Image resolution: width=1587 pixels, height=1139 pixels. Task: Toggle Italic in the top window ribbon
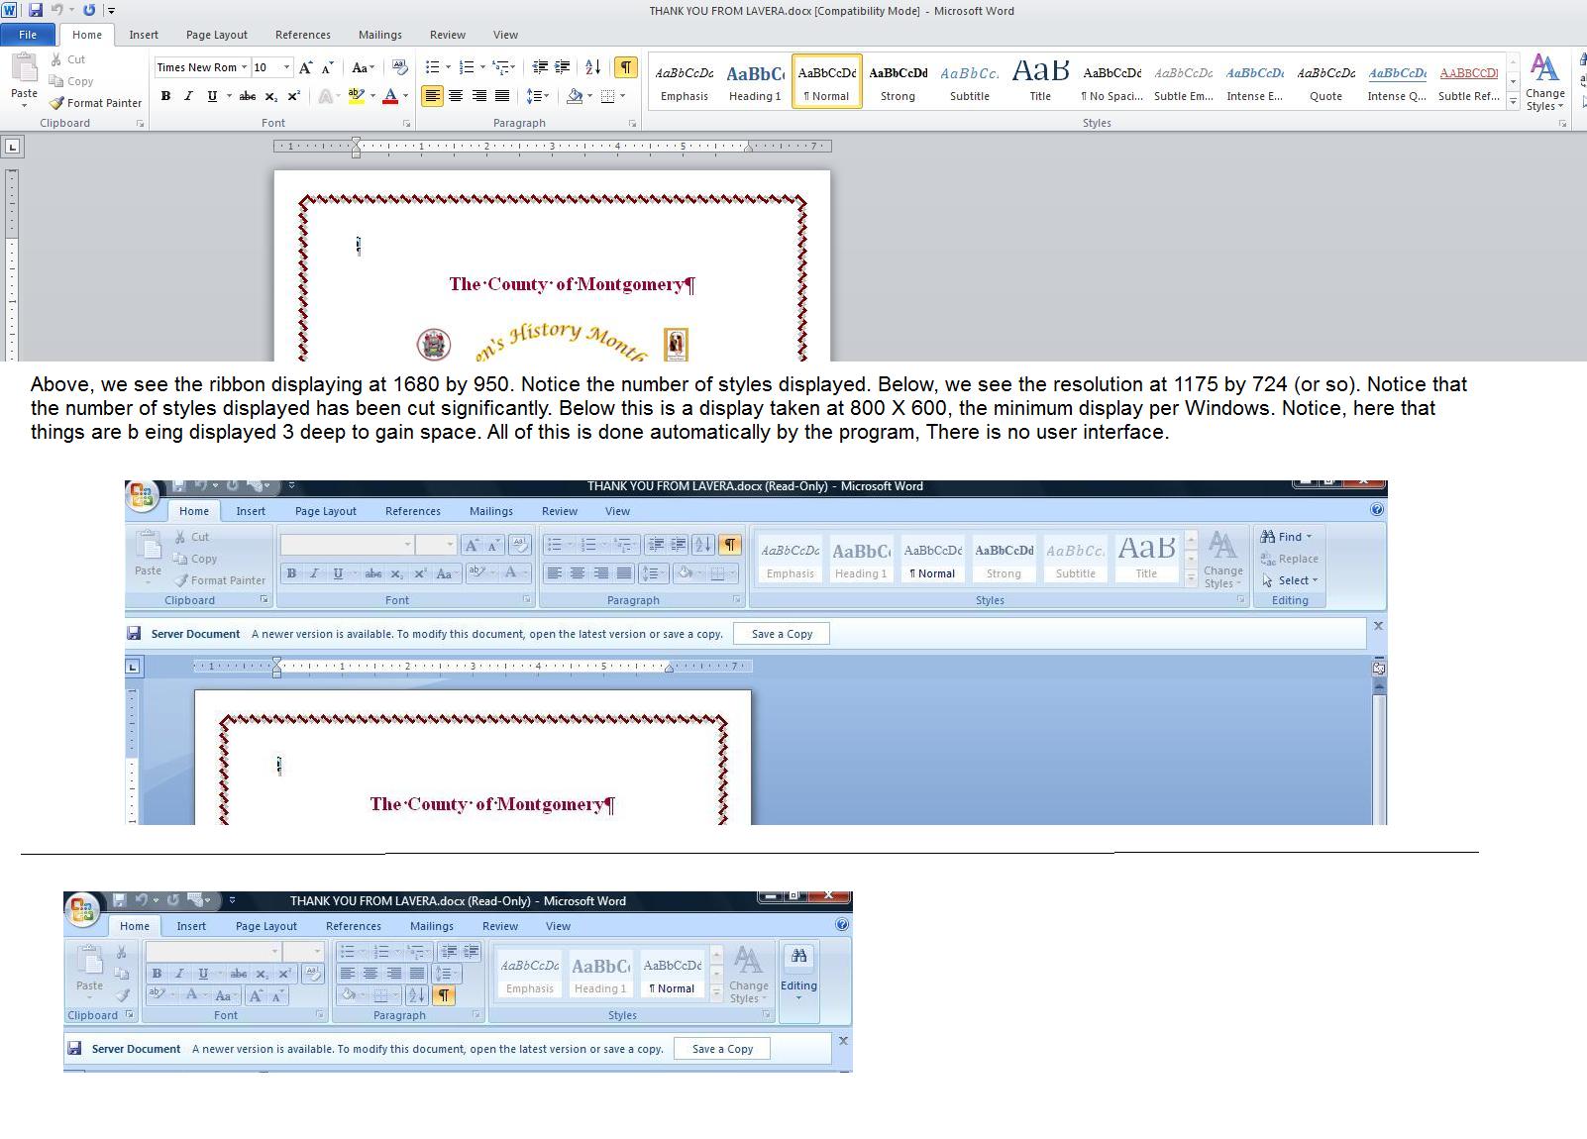tap(188, 96)
